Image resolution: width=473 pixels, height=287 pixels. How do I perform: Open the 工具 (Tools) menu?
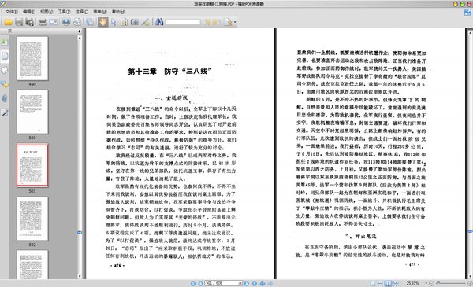(x=64, y=12)
